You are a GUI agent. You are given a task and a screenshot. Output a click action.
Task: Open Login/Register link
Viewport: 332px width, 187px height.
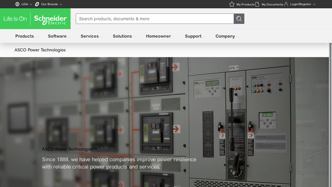(300, 4)
